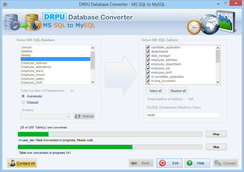Screen dimensions: 244x172
Task: Uncheck the employee_department checkbox
Action: point(148,64)
